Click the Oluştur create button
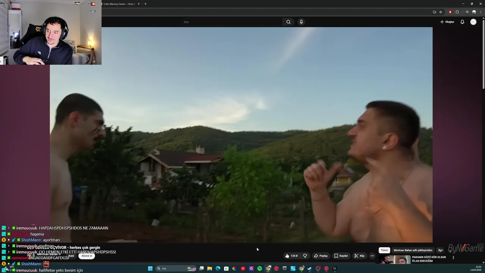This screenshot has height=273, width=485. [x=447, y=22]
